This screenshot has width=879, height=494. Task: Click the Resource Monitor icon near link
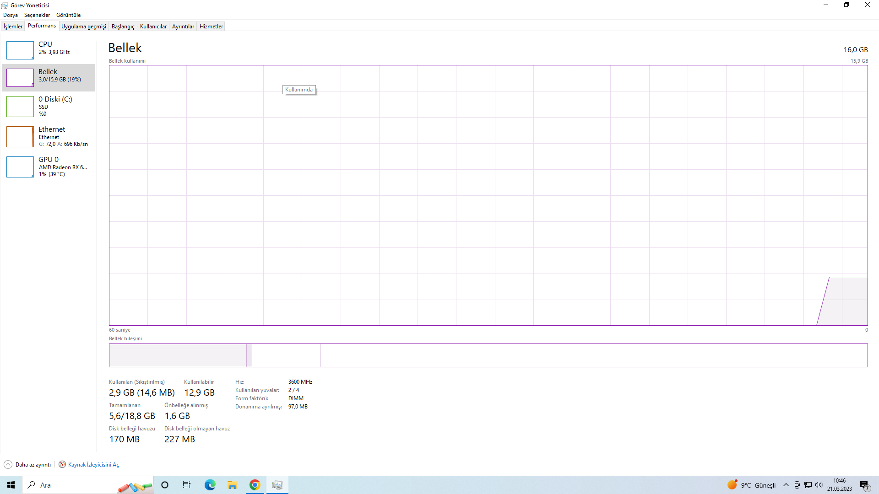click(62, 464)
